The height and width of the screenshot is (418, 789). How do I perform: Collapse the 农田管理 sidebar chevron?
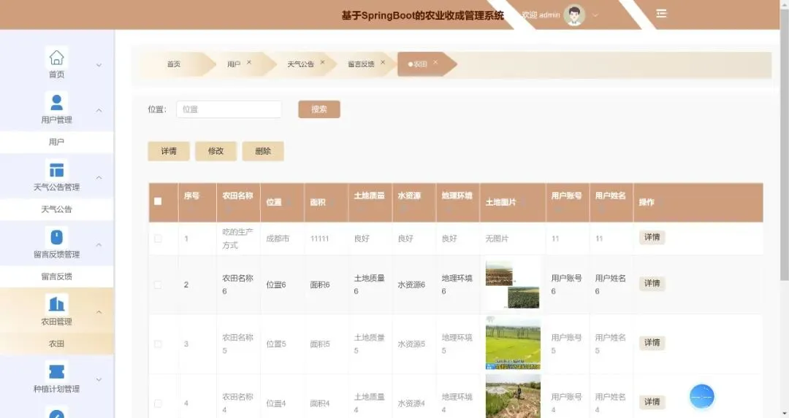pos(99,312)
